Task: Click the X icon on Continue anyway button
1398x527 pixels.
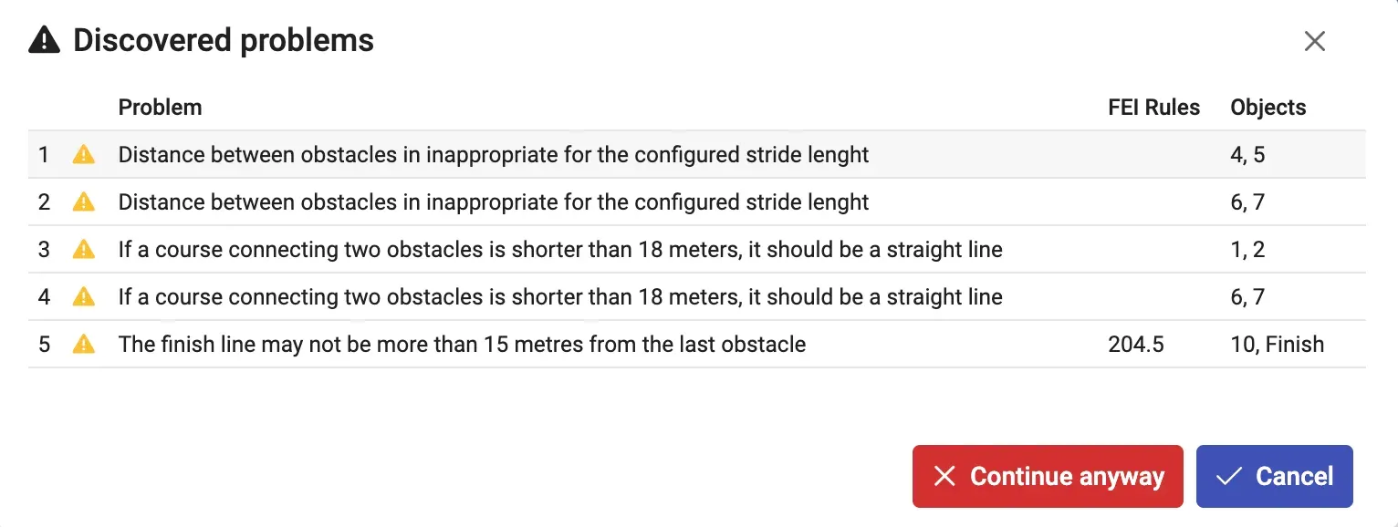Action: (944, 476)
